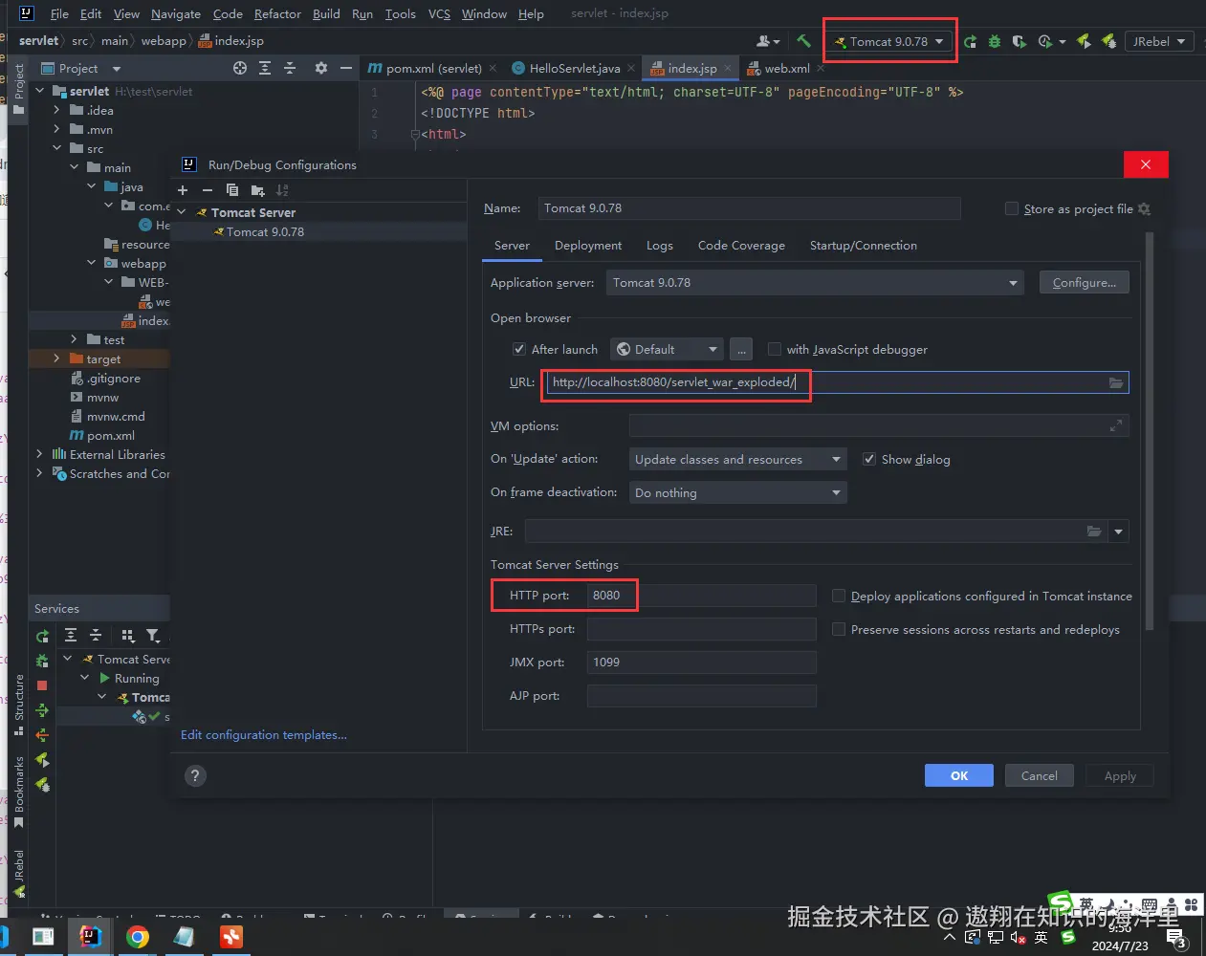The width and height of the screenshot is (1206, 956).
Task: Add new configuration with plus icon
Action: click(x=183, y=190)
